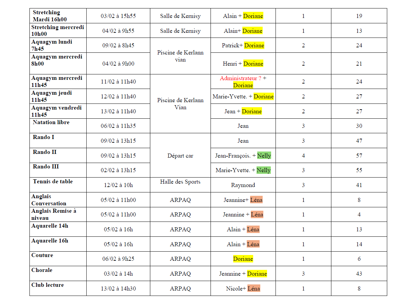
Task: Click the 'Aquarelle 14h' activity cell
Action: tap(50, 226)
